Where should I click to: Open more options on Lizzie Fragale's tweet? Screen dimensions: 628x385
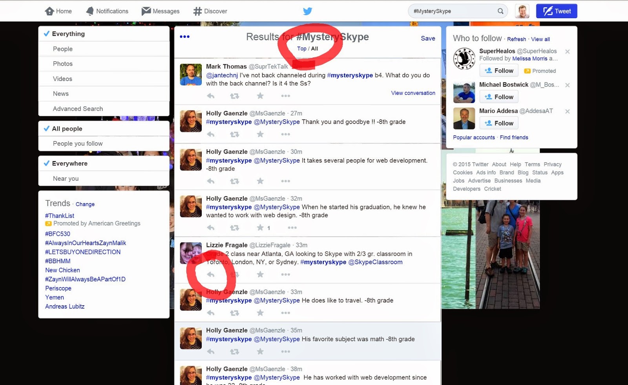(286, 275)
